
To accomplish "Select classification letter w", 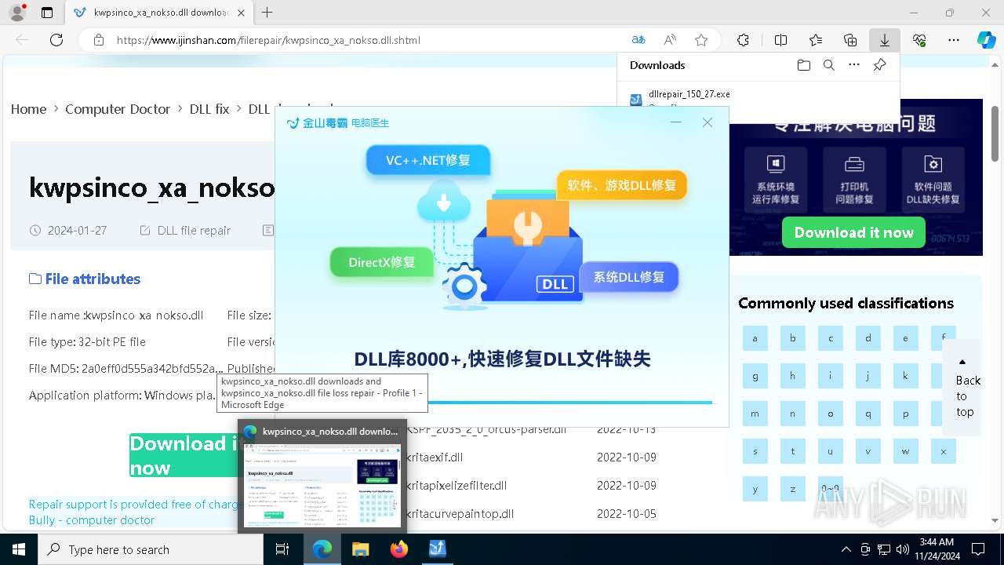I will pyautogui.click(x=905, y=451).
